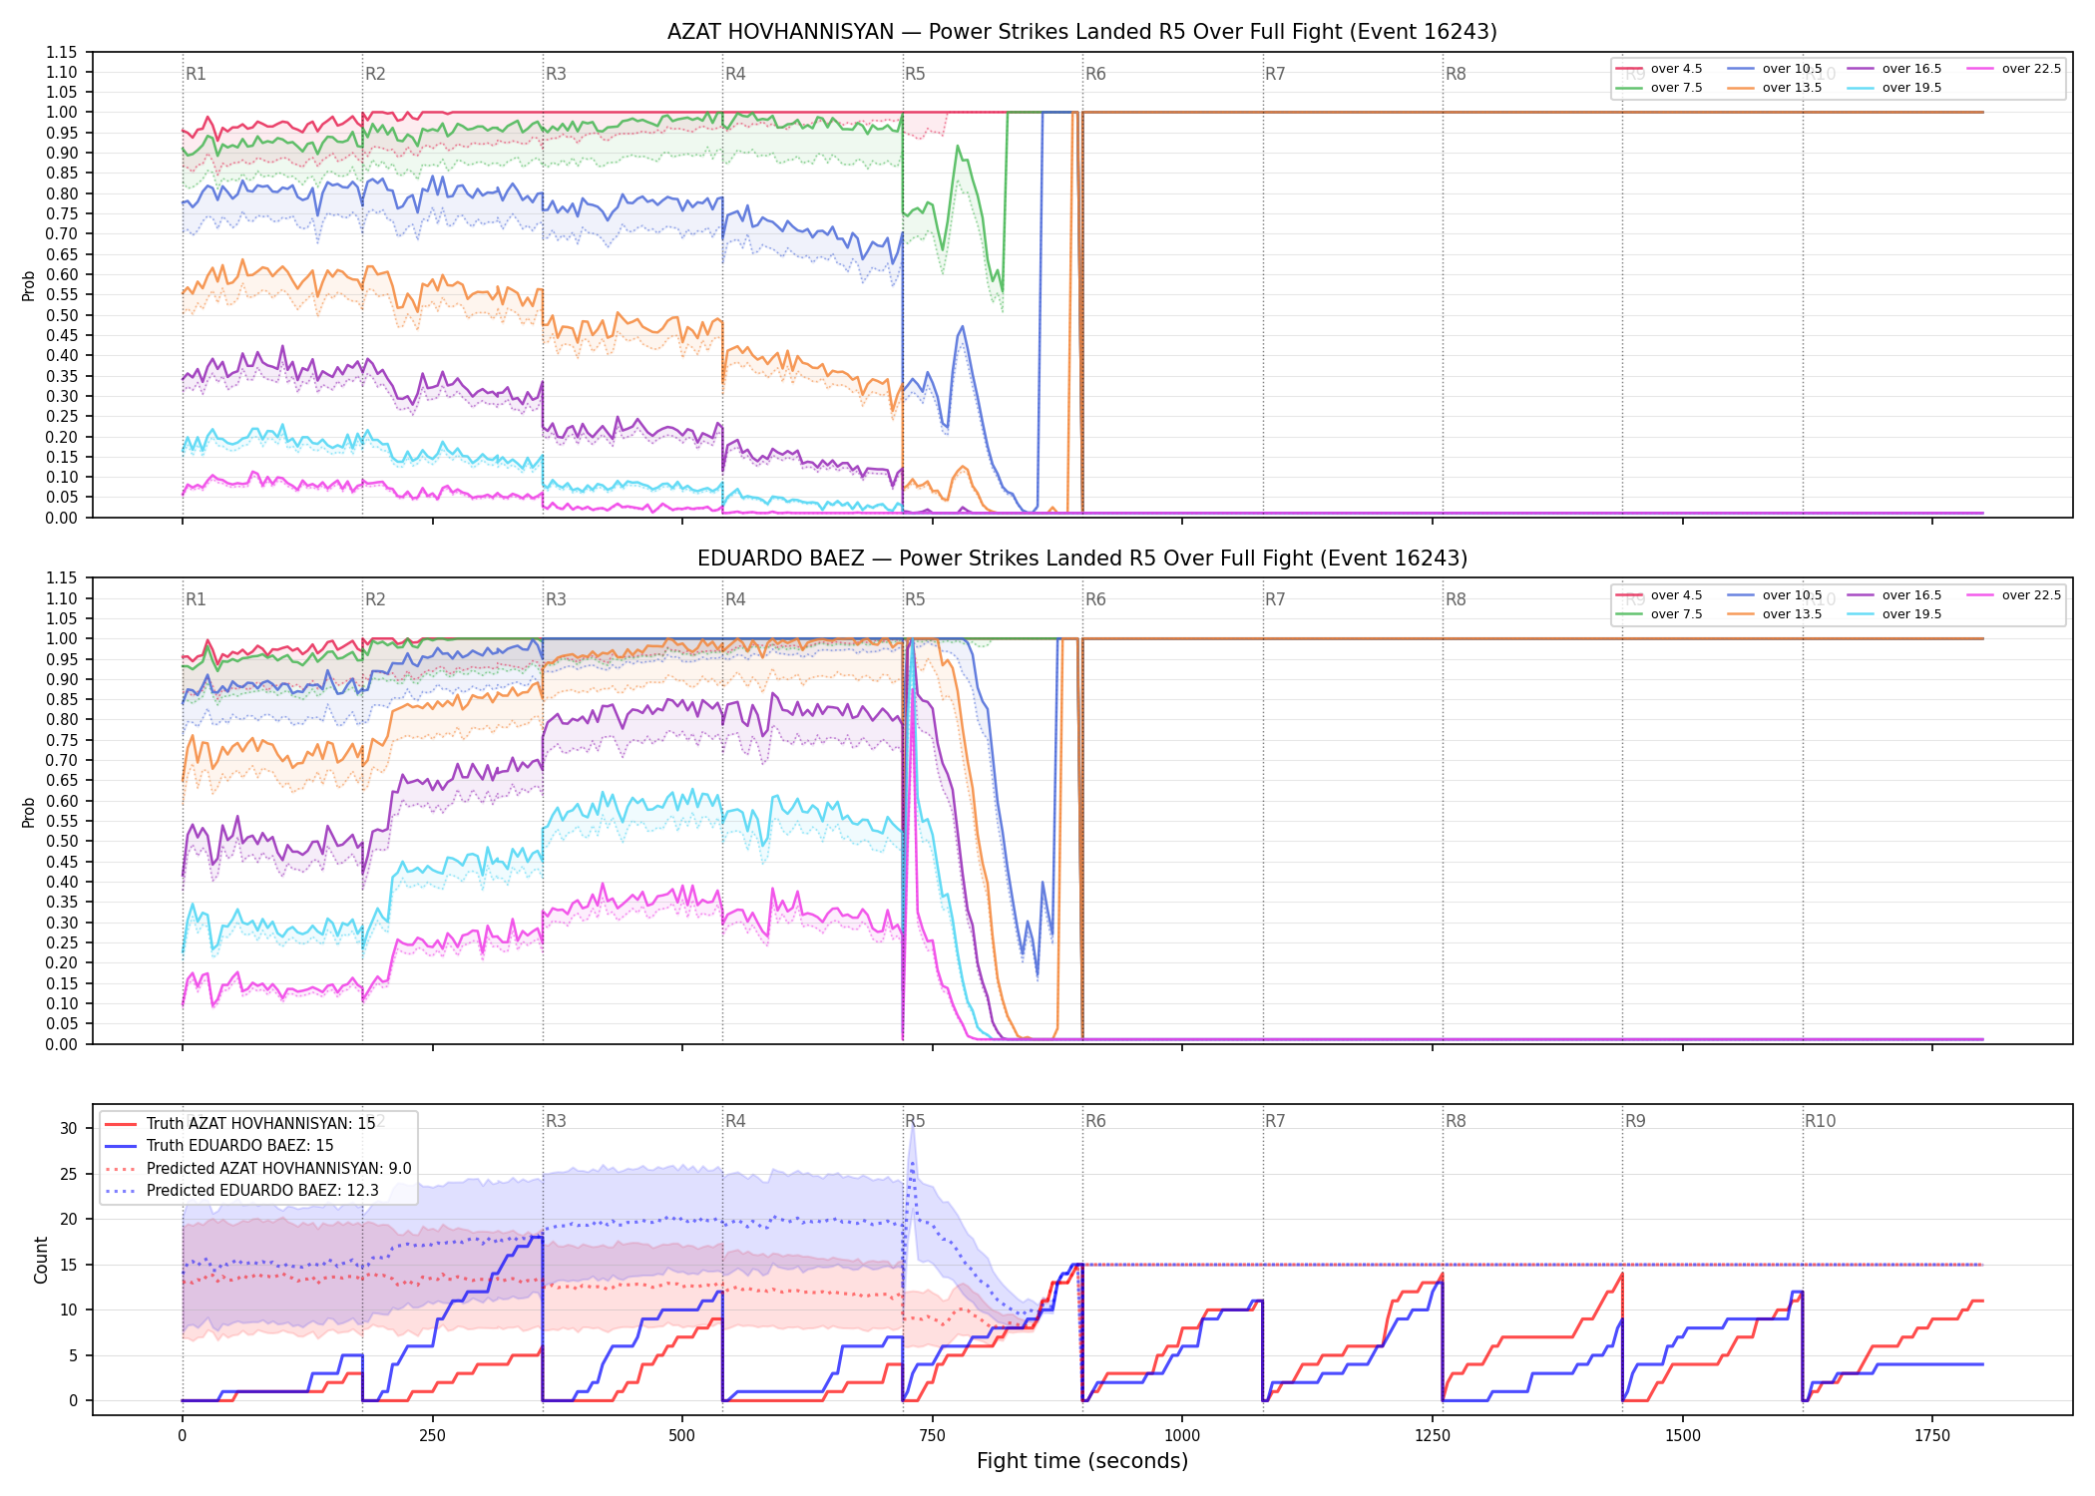Click the R4 marker in Baez chart
The width and height of the screenshot is (2095, 1496).
click(x=735, y=599)
